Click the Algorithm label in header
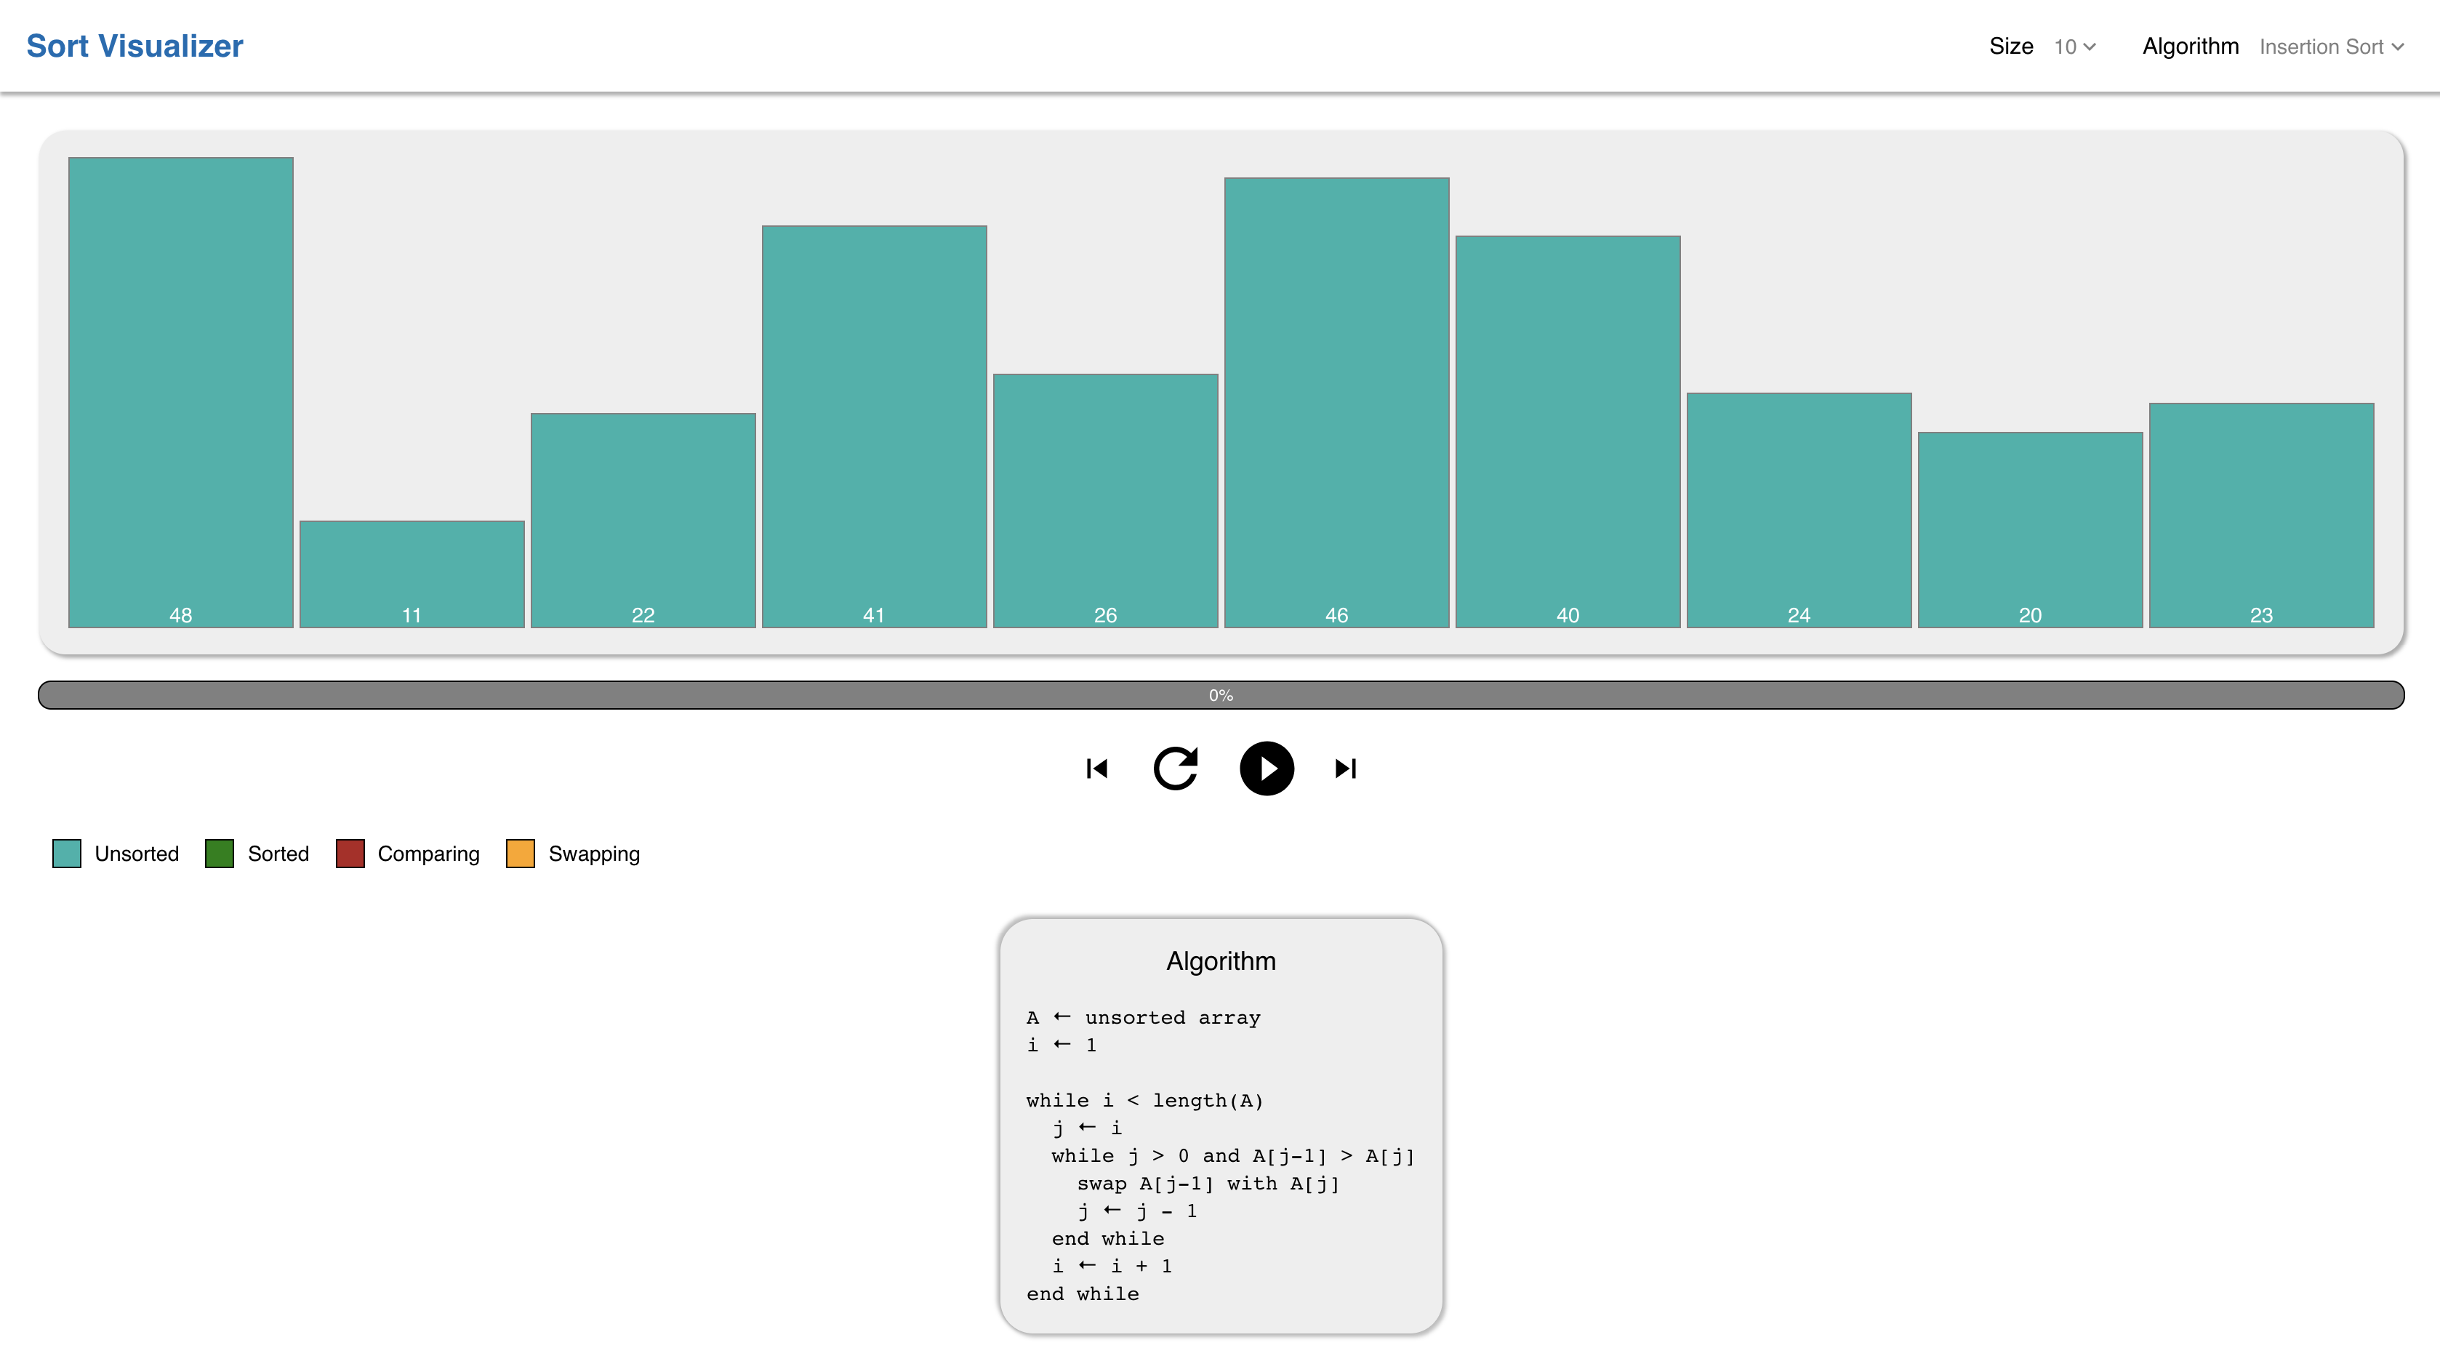Screen dimensions: 2440x1364 click(2190, 47)
